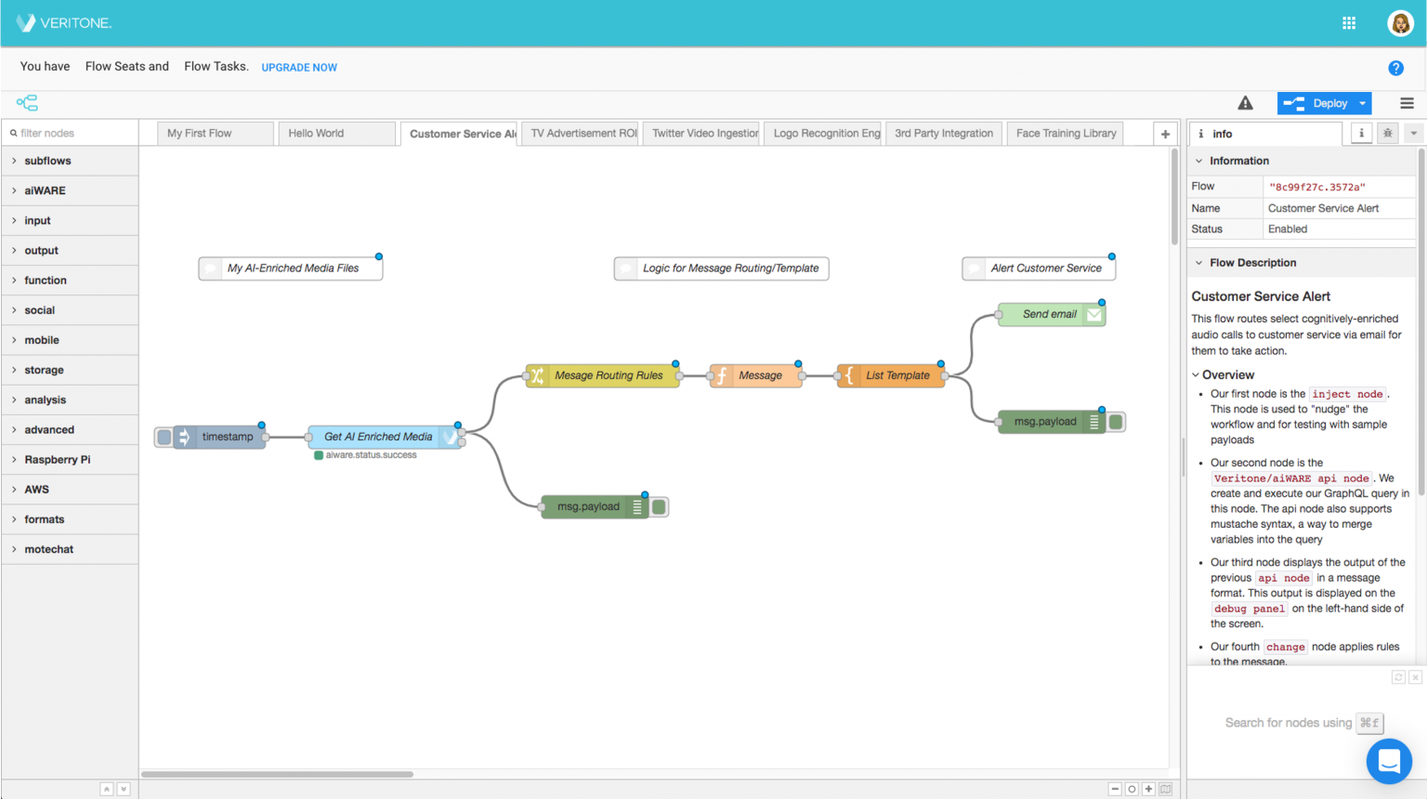Click the UPGRADE NOW link

tap(299, 68)
